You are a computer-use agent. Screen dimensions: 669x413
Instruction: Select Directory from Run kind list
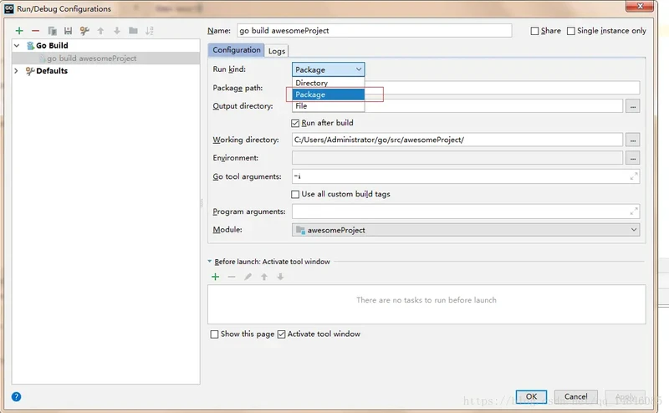pos(312,83)
